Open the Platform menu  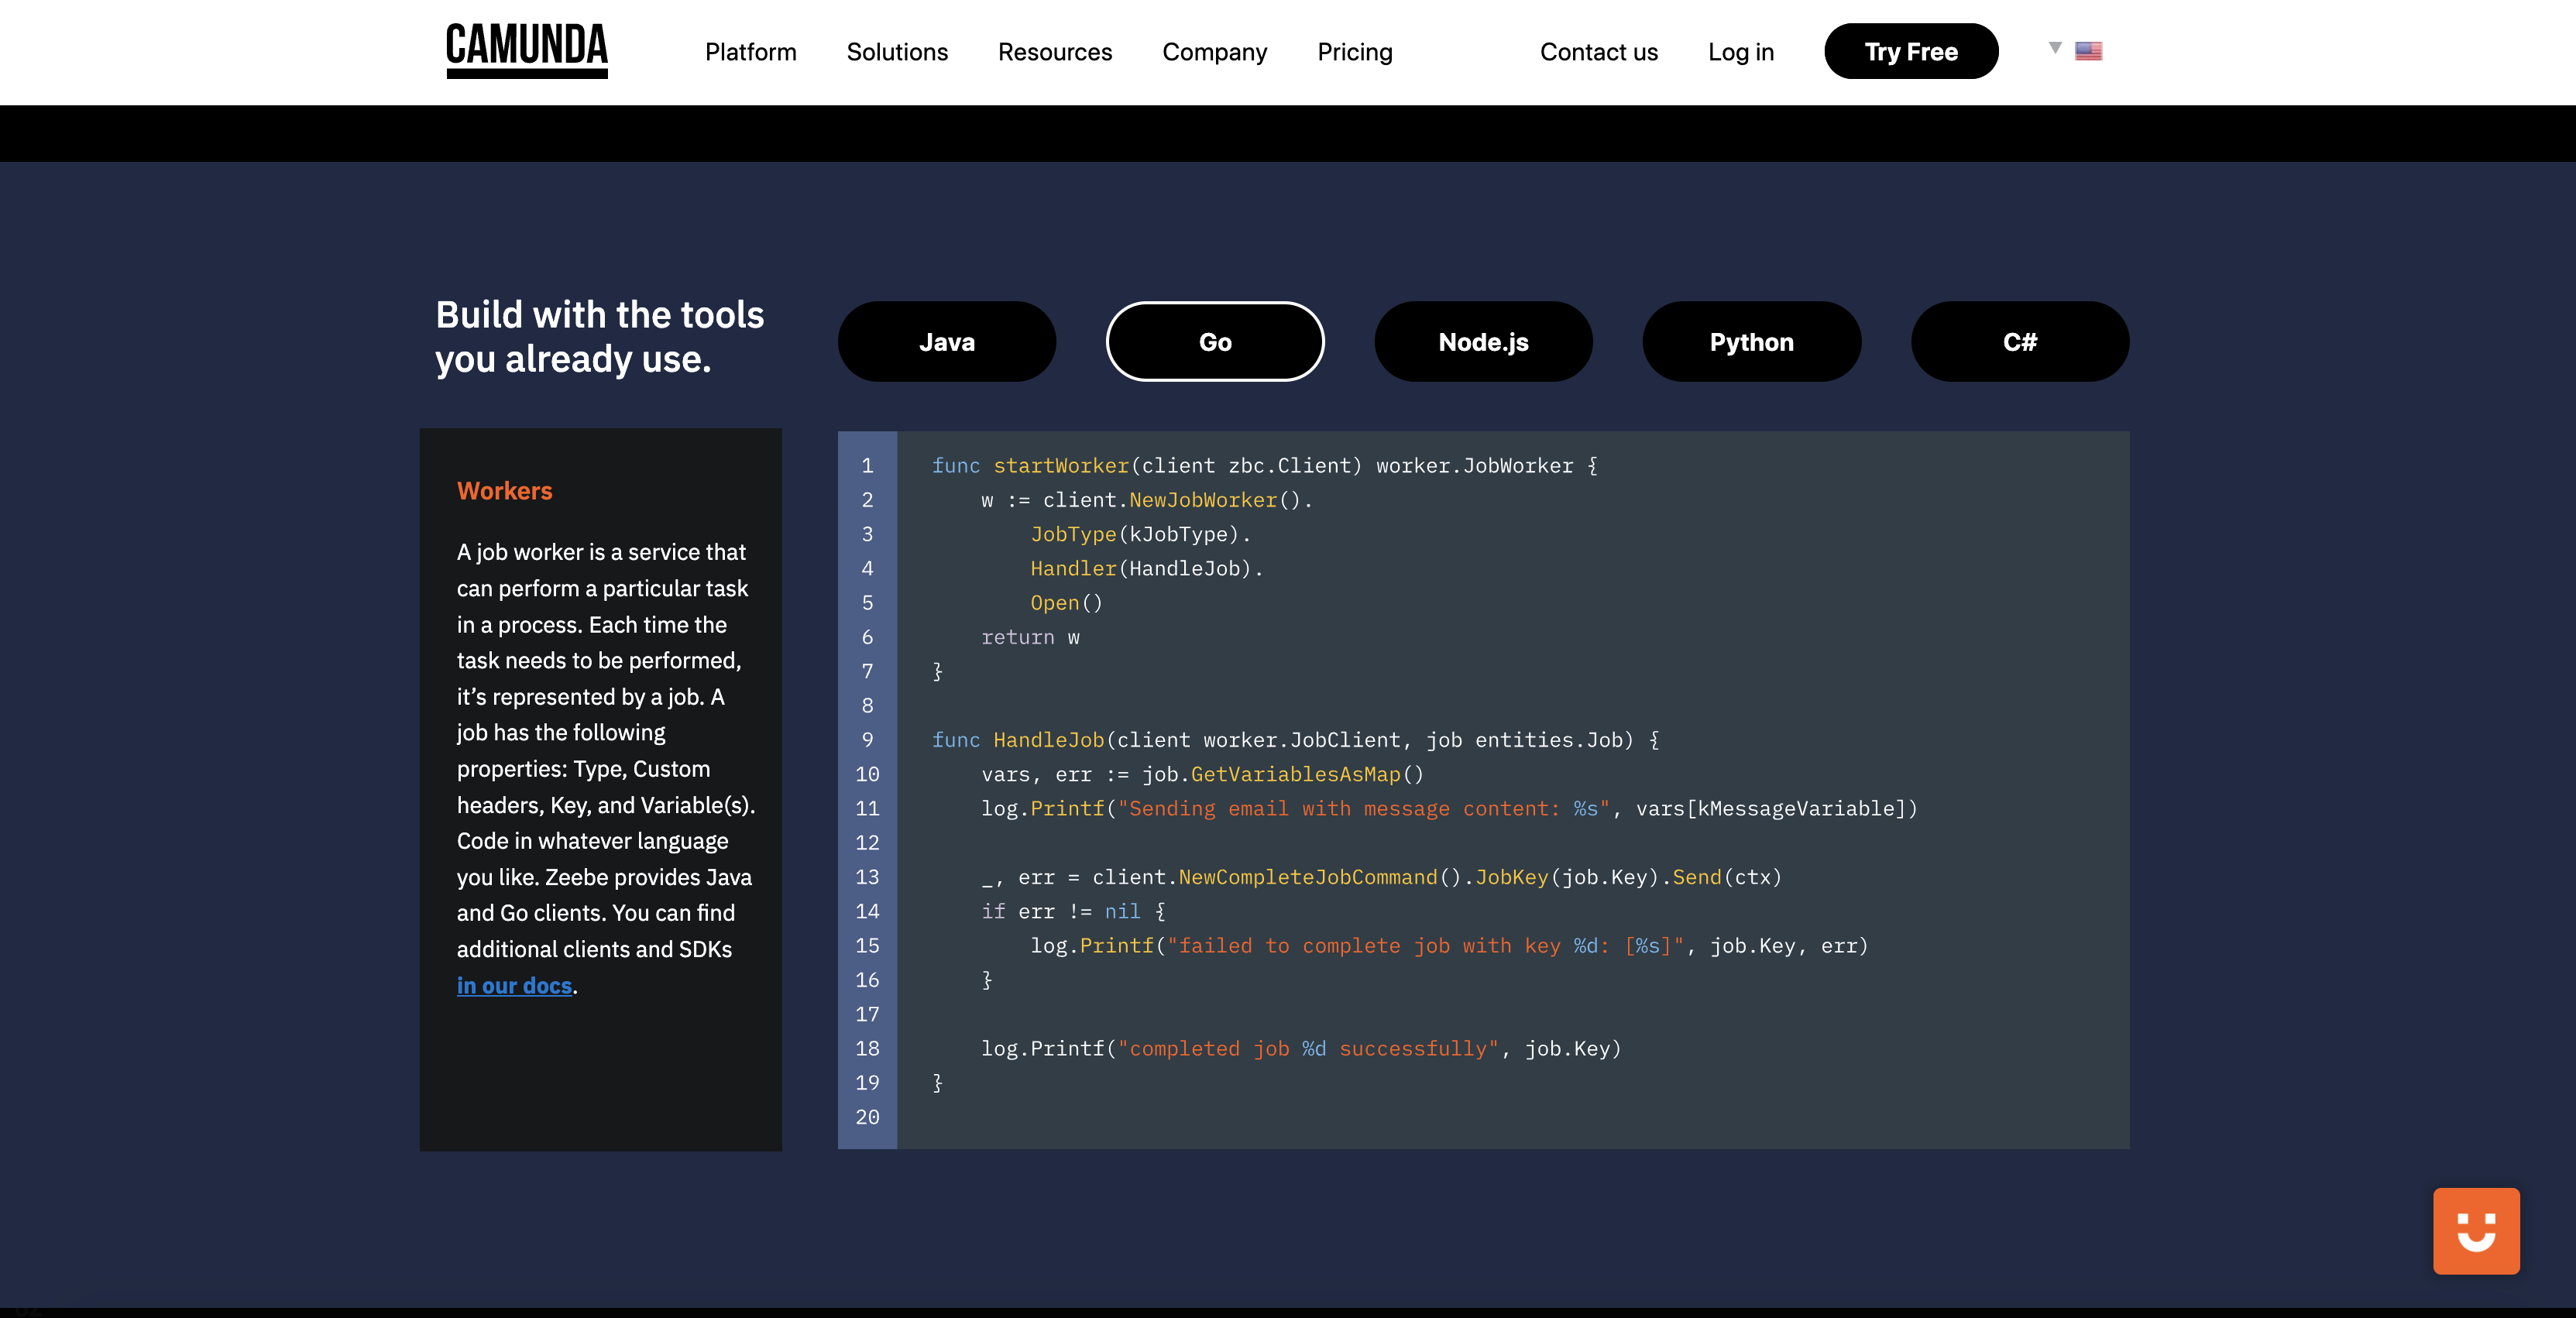click(x=750, y=52)
